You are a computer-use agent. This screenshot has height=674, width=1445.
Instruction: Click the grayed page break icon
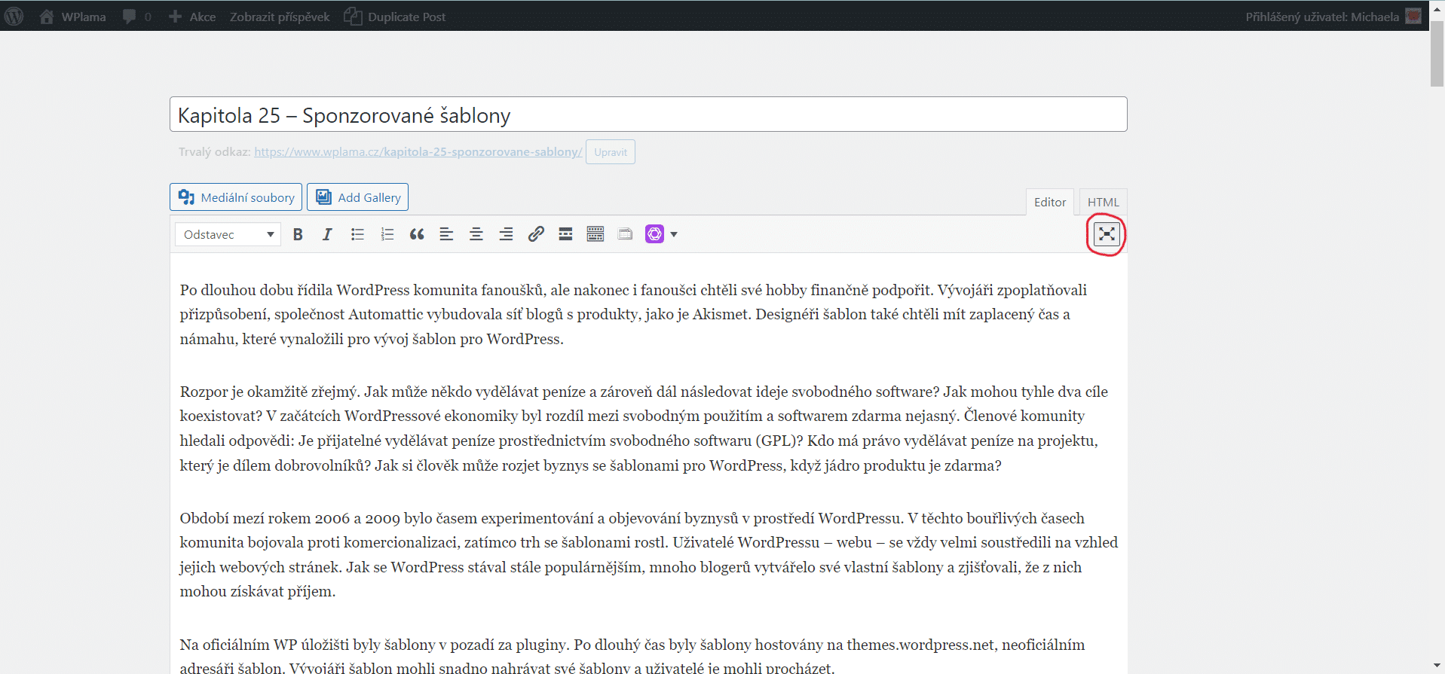click(x=625, y=234)
